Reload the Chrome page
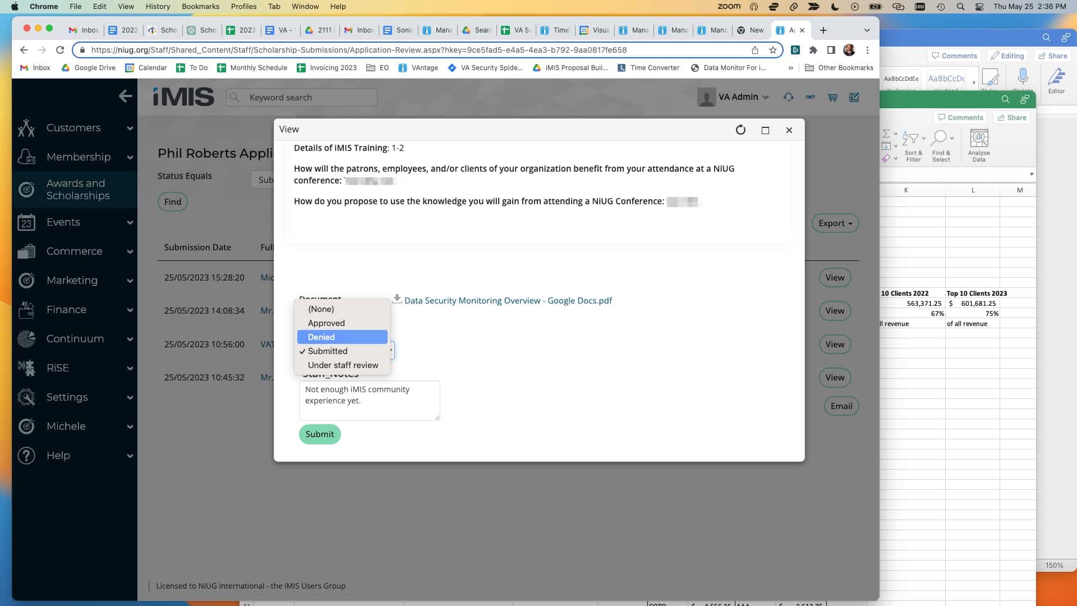The height and width of the screenshot is (606, 1077). [x=60, y=50]
